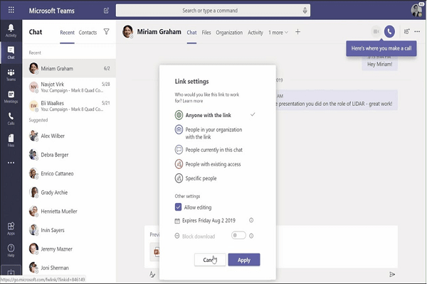Switch to the Recent tab
The width and height of the screenshot is (427, 284).
[x=67, y=33]
